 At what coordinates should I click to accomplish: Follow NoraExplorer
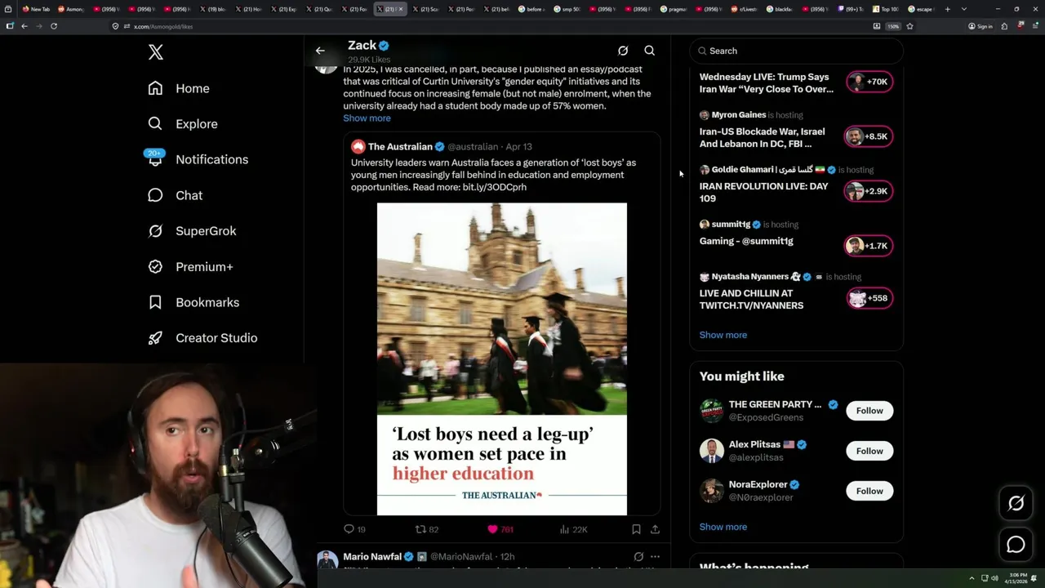tap(869, 491)
